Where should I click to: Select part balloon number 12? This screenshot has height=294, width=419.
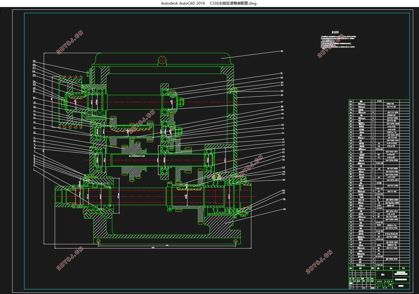click(34, 132)
